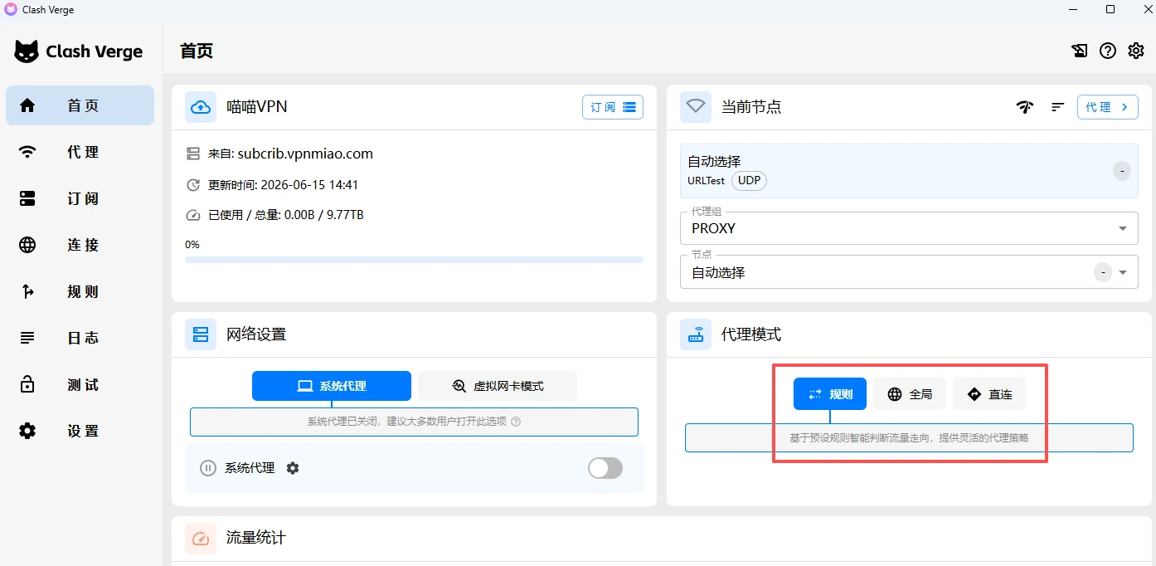Open the 设置 settings sidebar item
The height and width of the screenshot is (566, 1156).
click(80, 431)
